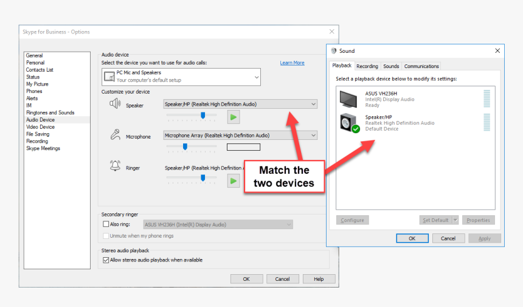Click the Sound window title speaker icon
Screen dimensions: 523x307
pos(333,50)
